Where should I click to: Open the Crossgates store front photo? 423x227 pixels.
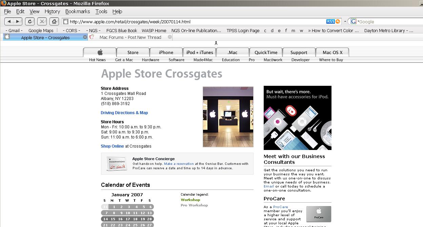tap(228, 117)
